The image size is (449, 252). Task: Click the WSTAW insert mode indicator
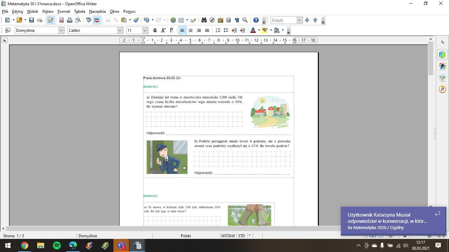(228, 236)
